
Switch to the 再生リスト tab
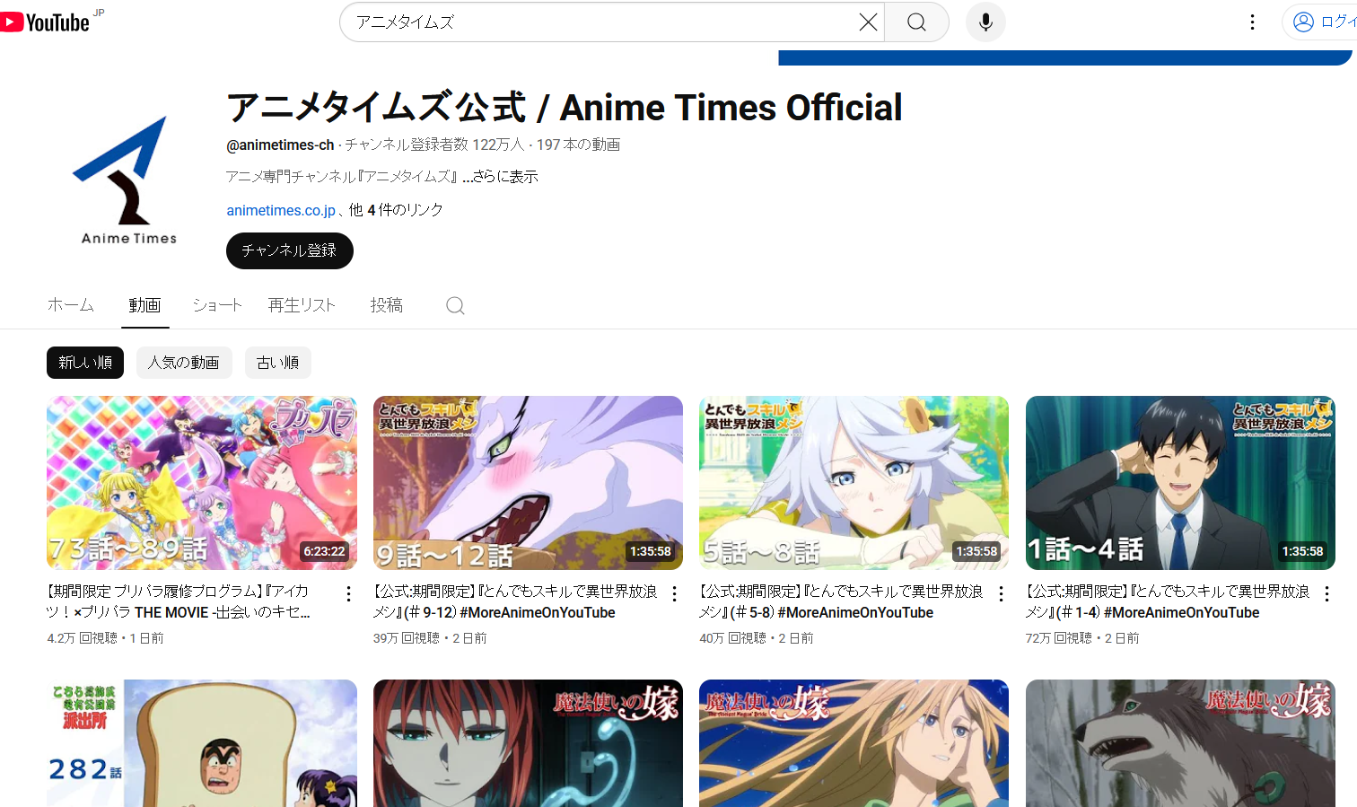pyautogui.click(x=302, y=305)
